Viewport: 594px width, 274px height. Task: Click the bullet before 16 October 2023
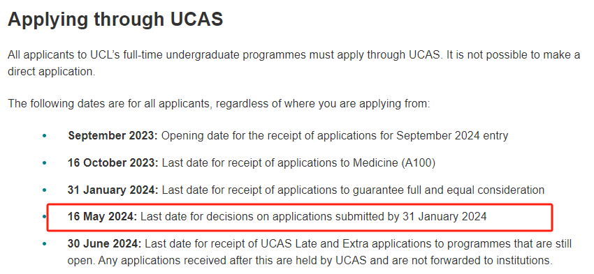tap(45, 163)
